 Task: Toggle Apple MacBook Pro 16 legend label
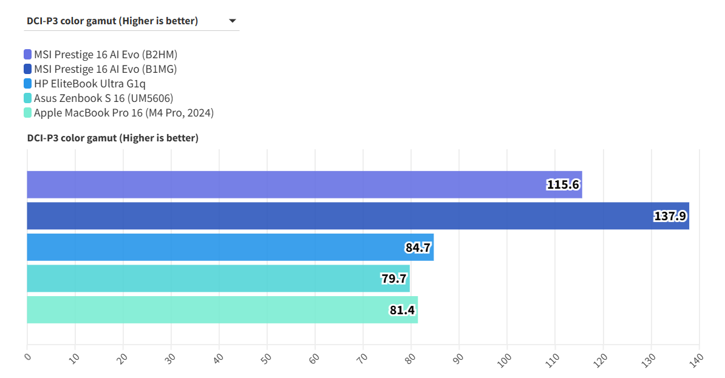click(x=124, y=113)
